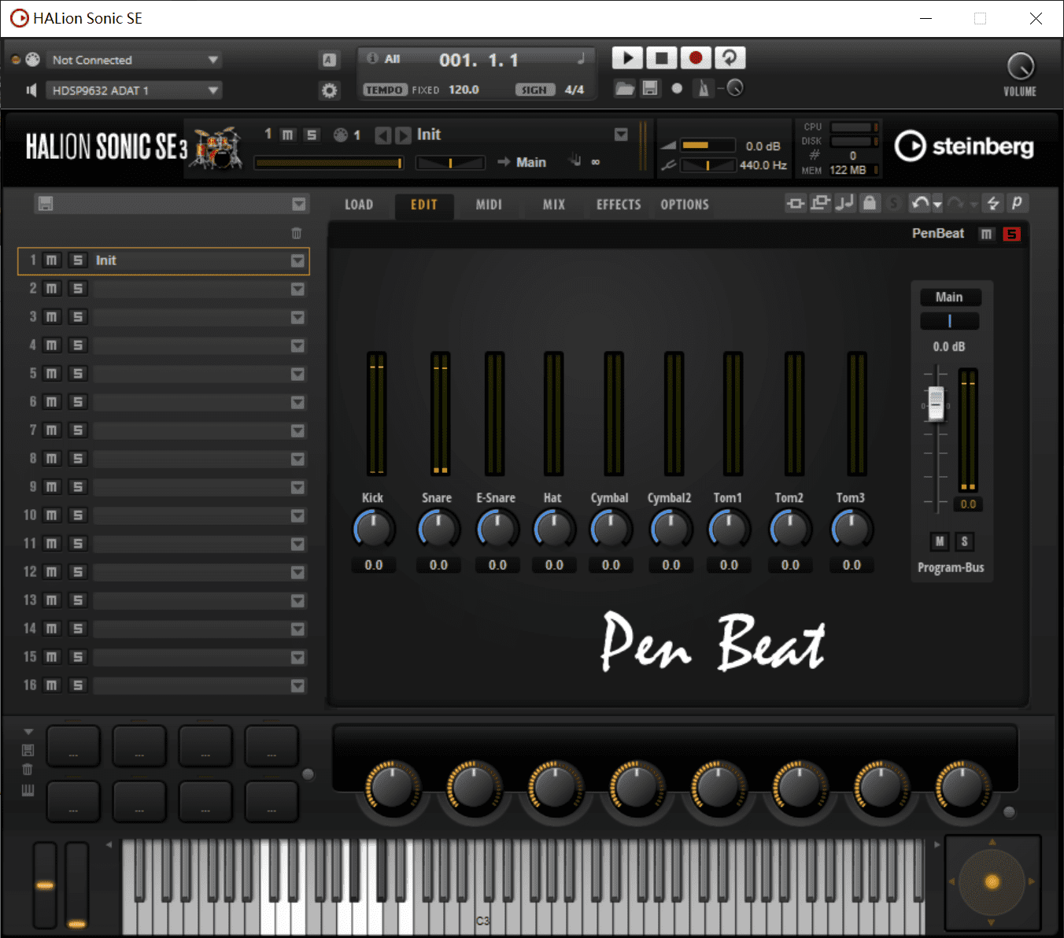Start playback with the Play button
This screenshot has height=938, width=1064.
pyautogui.click(x=627, y=58)
